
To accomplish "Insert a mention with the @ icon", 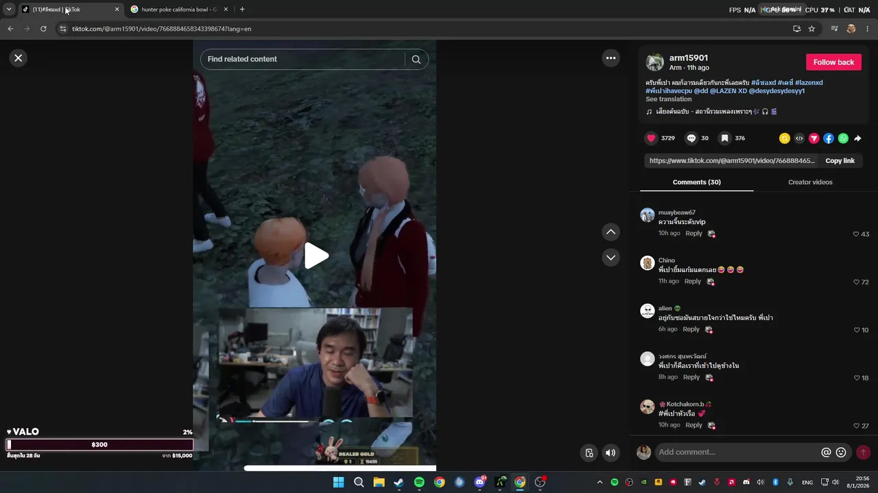I will click(827, 453).
